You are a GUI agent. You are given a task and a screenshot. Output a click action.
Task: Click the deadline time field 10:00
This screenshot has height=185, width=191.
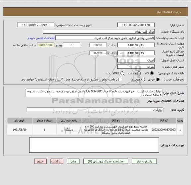98,45
